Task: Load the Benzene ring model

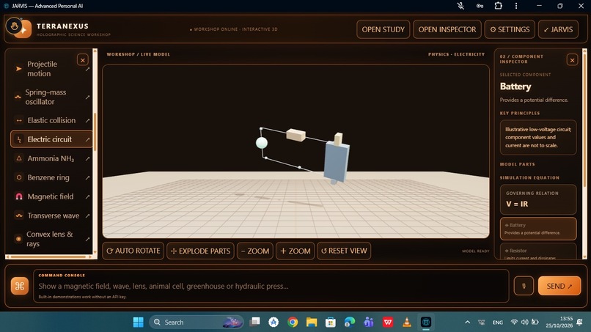Action: 51,177
